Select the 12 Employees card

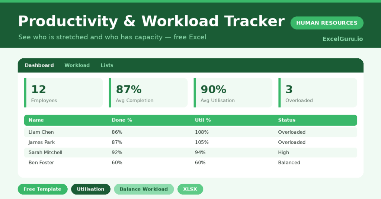tap(63, 92)
